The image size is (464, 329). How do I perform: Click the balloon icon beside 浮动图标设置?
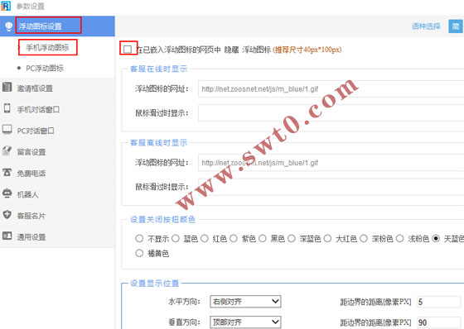tap(8, 26)
